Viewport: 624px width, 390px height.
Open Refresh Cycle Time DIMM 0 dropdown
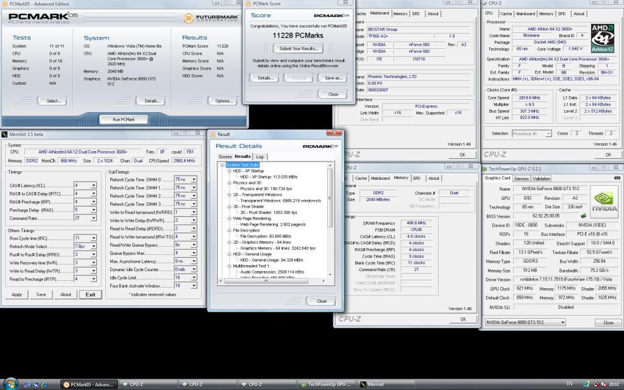(x=194, y=180)
